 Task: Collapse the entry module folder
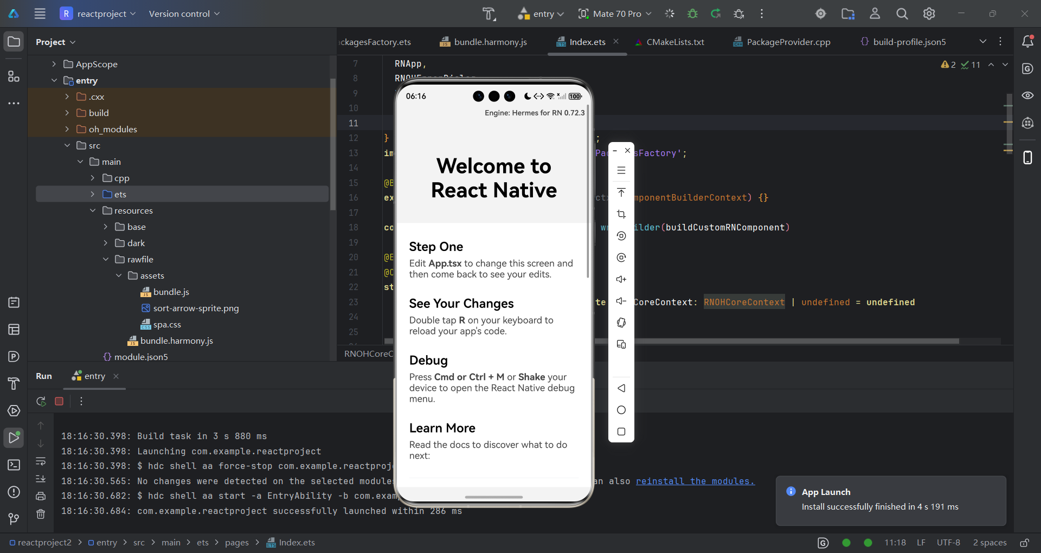(54, 80)
